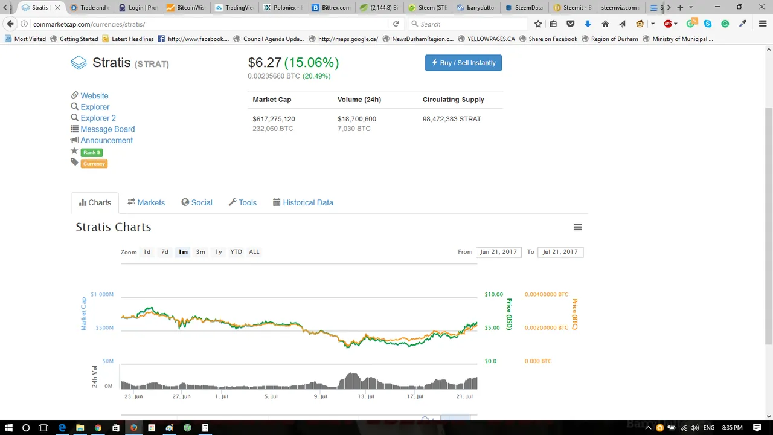Open the Microsoft Store taskbar icon

[116, 428]
